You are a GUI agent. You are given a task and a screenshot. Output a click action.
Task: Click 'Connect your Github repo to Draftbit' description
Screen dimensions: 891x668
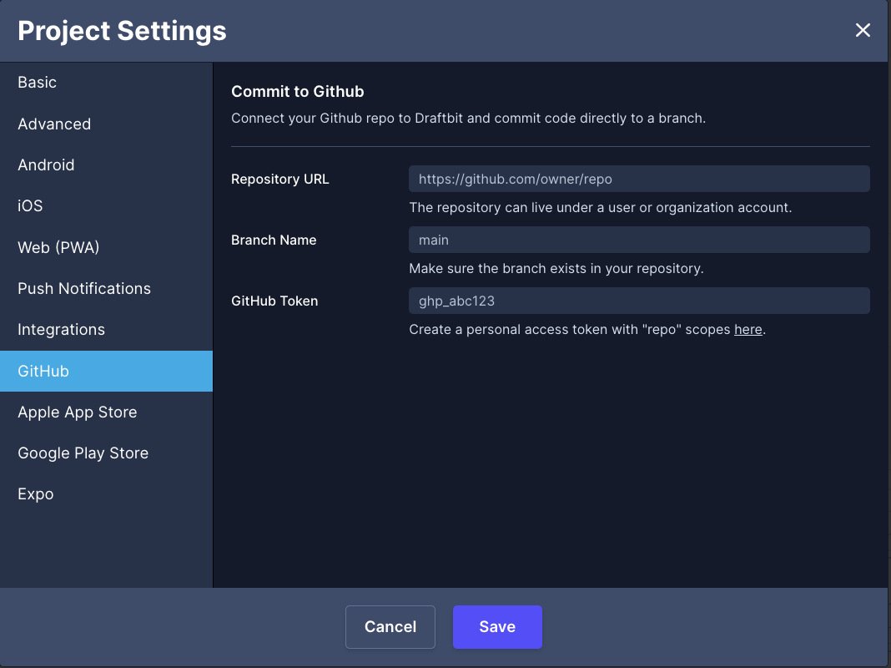pos(468,119)
